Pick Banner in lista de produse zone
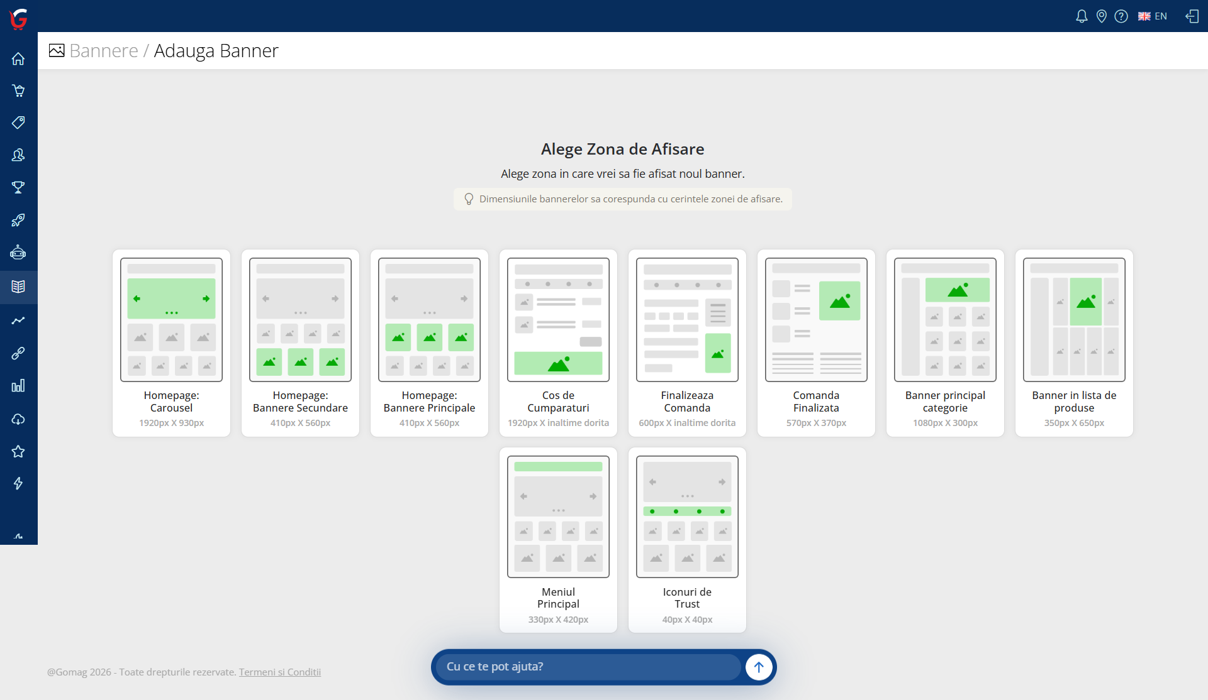 [x=1074, y=343]
